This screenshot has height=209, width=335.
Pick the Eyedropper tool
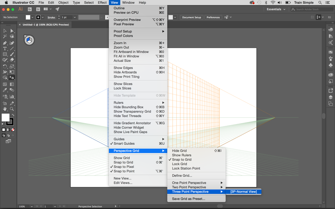pyautogui.click(x=4, y=89)
